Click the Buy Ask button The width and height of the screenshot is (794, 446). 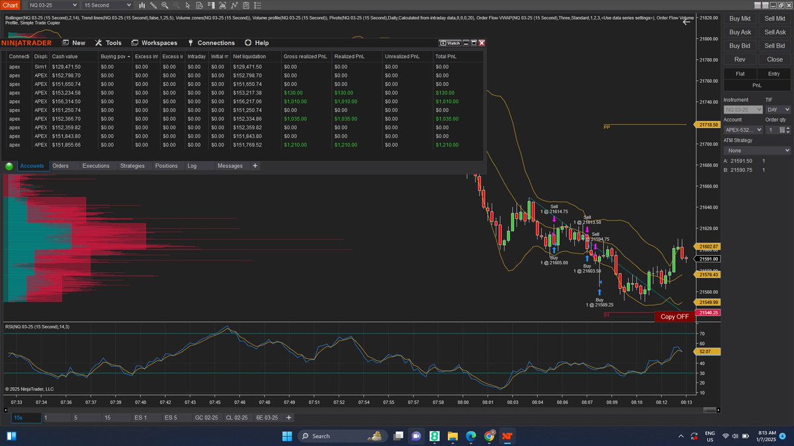740,32
